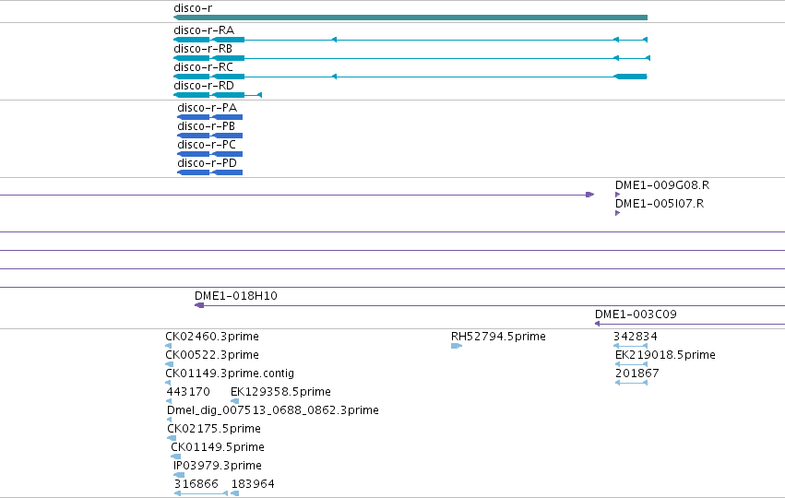Select the disco-r-PB protein label
Viewport: 785px width, 498px height.
(207, 126)
